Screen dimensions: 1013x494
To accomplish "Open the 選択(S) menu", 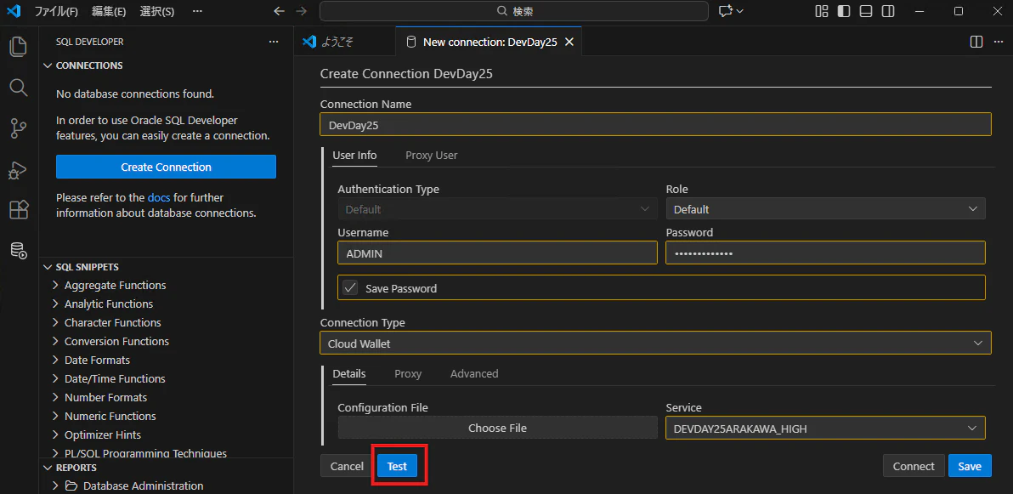I will point(157,11).
